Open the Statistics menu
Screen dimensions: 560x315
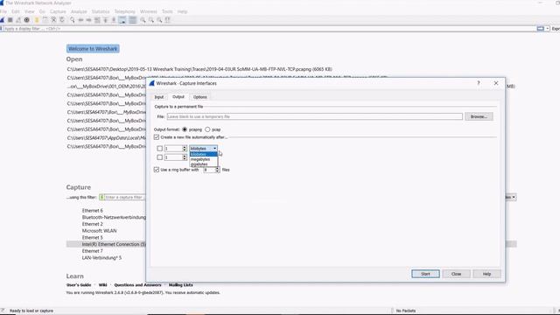(101, 11)
